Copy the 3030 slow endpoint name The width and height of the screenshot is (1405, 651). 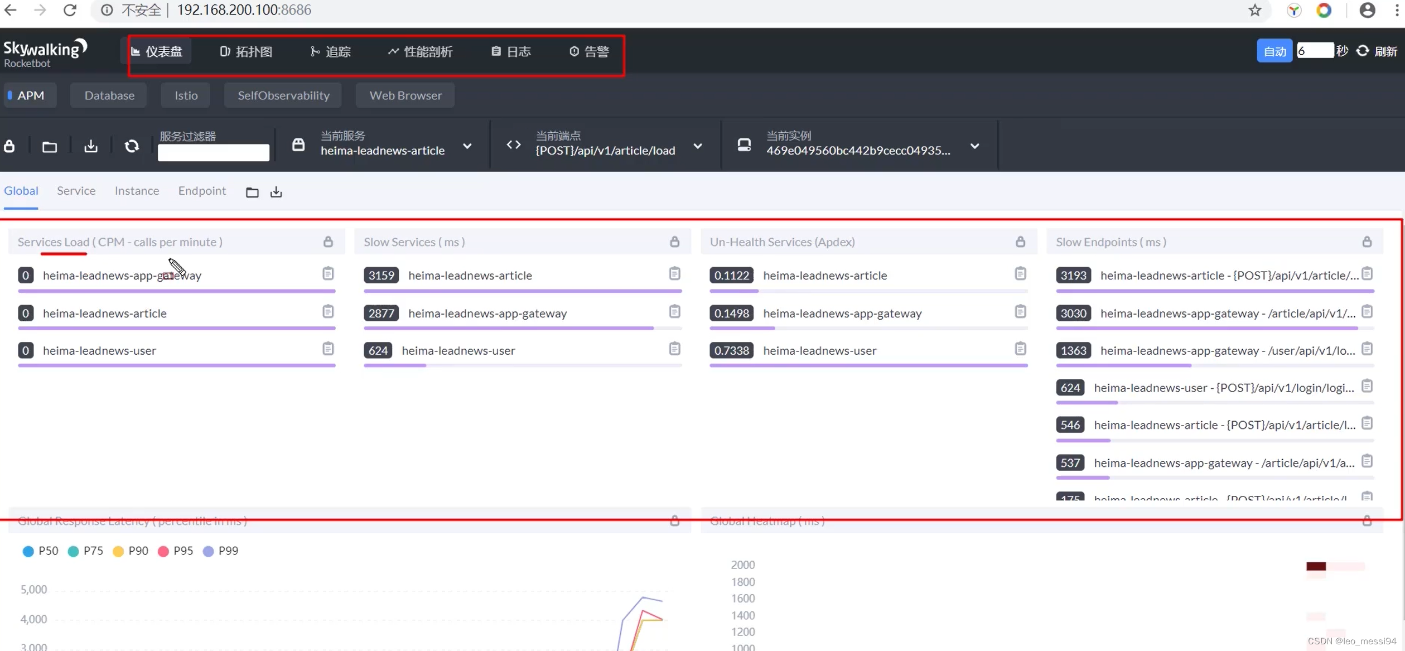coord(1367,311)
